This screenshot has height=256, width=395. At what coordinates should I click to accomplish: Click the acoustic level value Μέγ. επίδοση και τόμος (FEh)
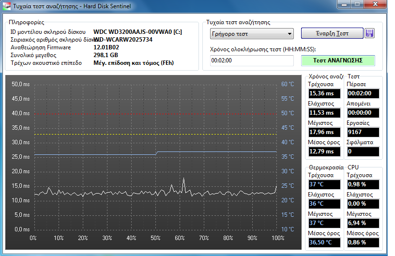(x=134, y=63)
